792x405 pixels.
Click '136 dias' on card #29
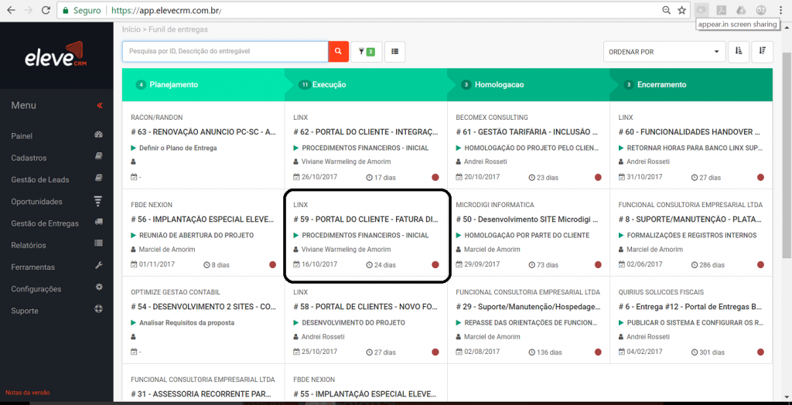pyautogui.click(x=549, y=352)
